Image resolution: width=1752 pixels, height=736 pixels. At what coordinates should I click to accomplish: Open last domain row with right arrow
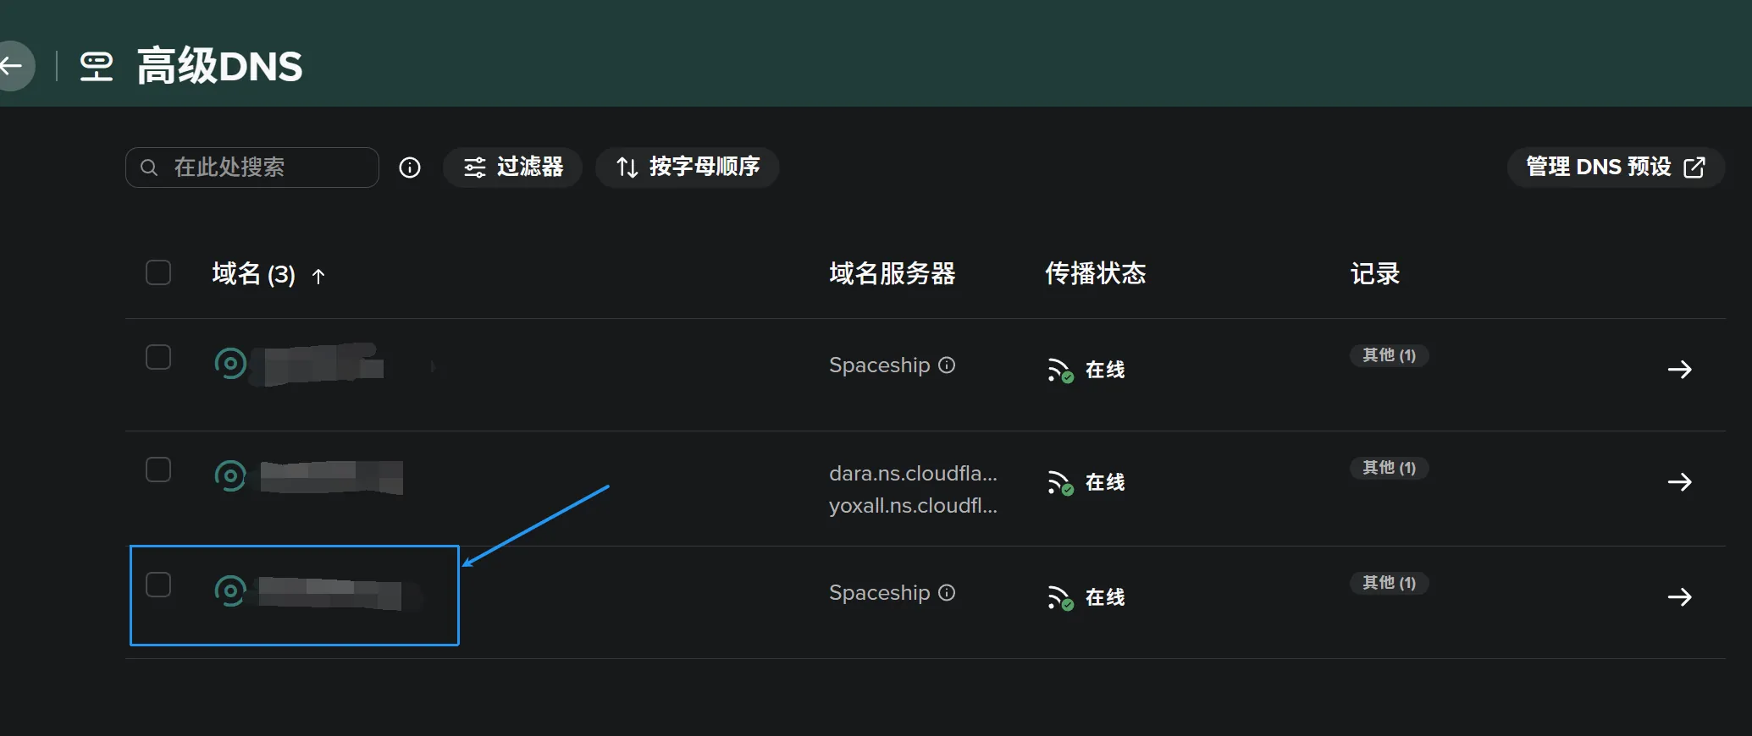tap(1679, 597)
